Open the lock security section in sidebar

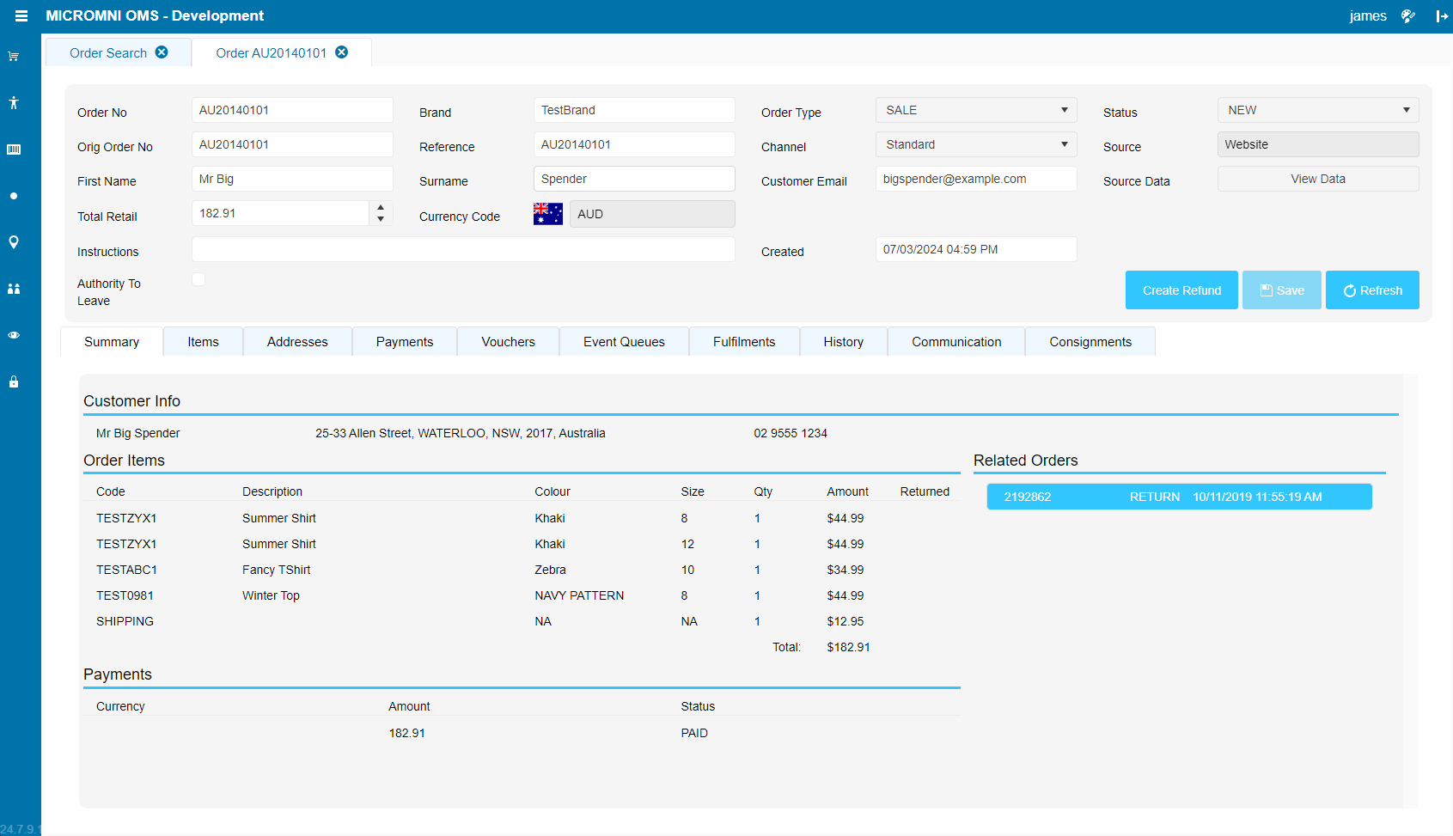(13, 381)
